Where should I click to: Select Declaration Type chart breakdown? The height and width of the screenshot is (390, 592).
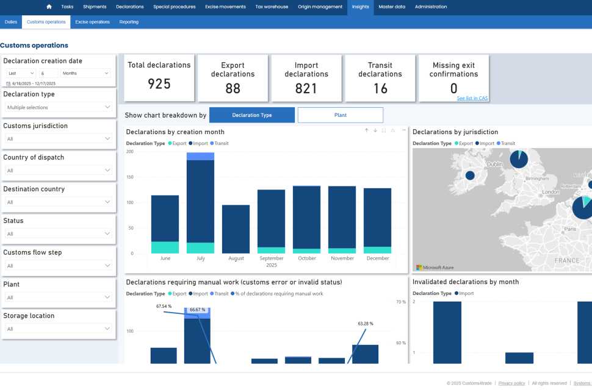[251, 115]
